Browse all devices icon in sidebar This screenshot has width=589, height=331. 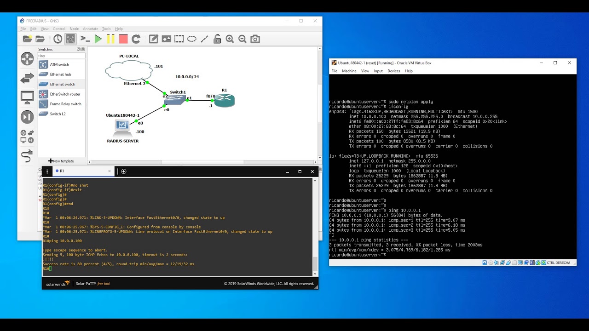(x=27, y=137)
